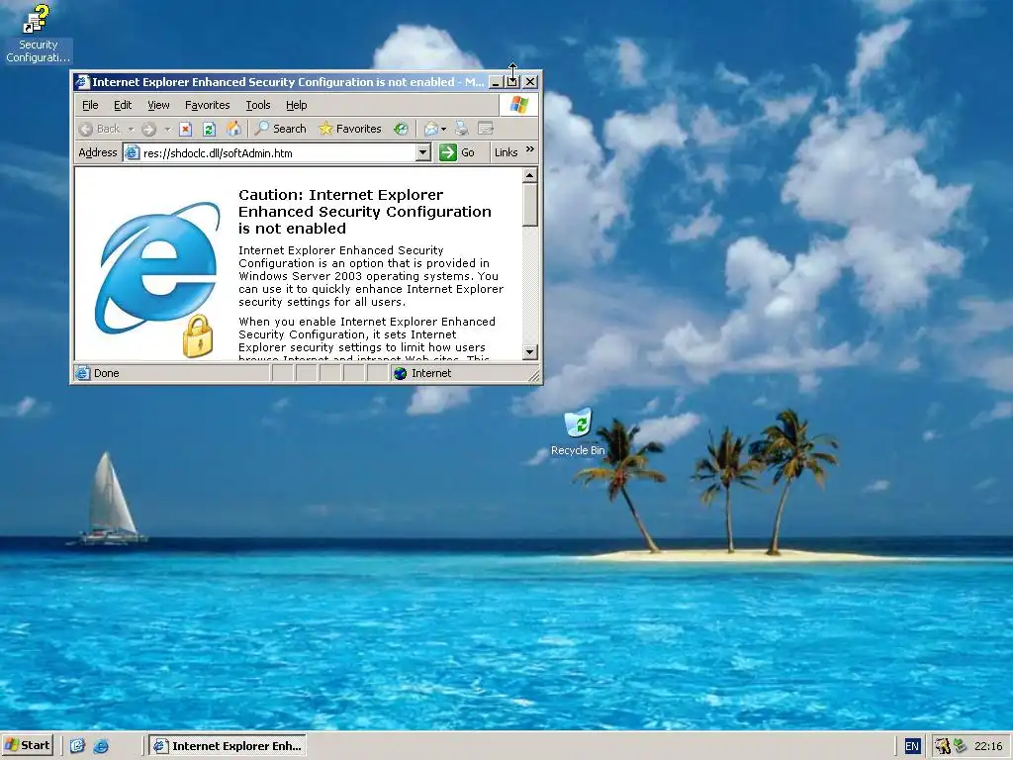
Task: Open the address bar dropdown arrow
Action: tap(422, 152)
